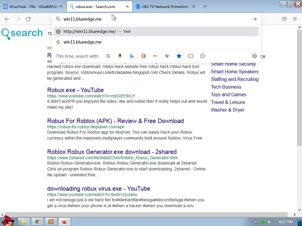The height and width of the screenshot is (226, 302).
Task: Click the horizontal scrollbar right arrow
Action: (x=295, y=215)
